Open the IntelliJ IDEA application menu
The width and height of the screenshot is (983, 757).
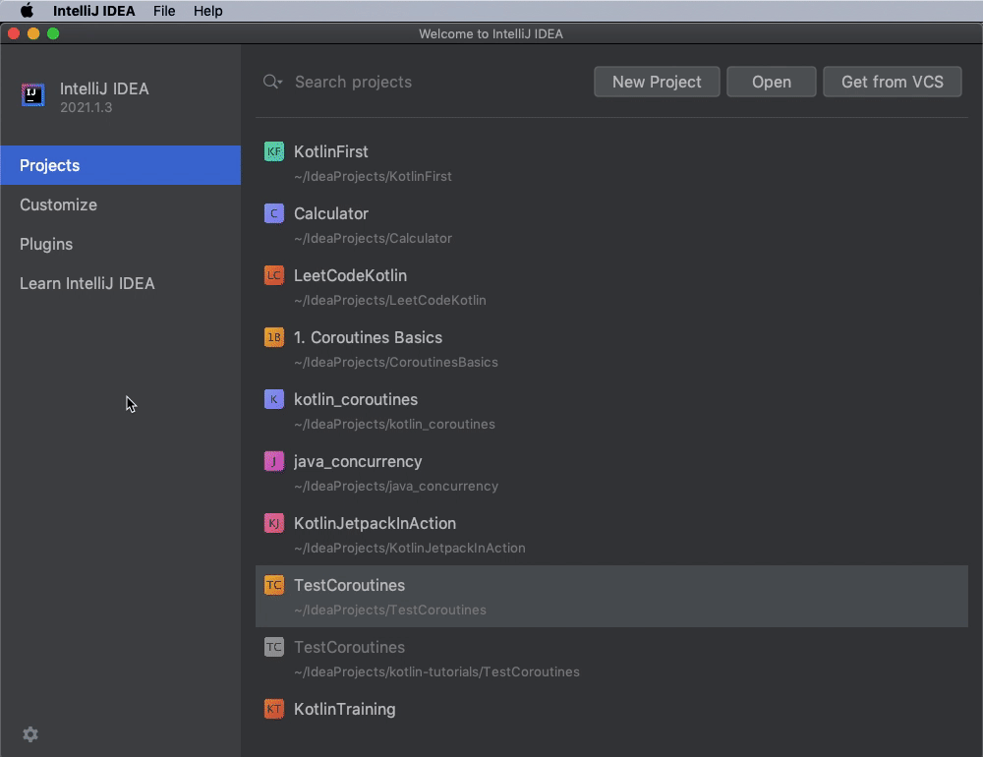[x=94, y=11]
